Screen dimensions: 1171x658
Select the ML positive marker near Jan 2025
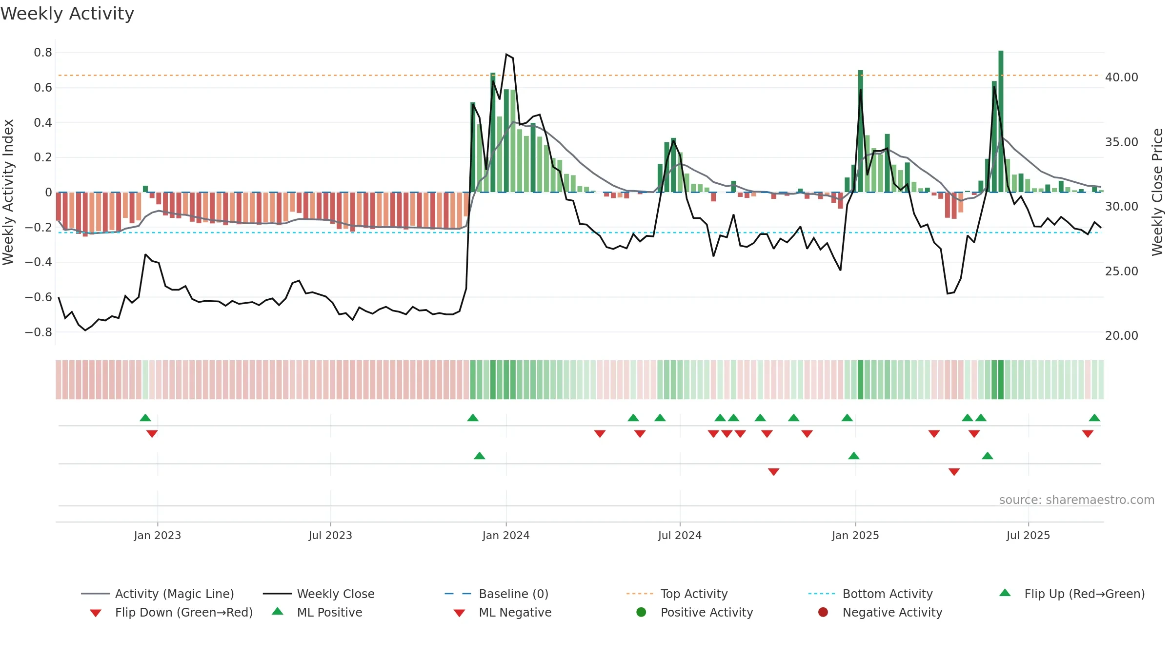(854, 456)
